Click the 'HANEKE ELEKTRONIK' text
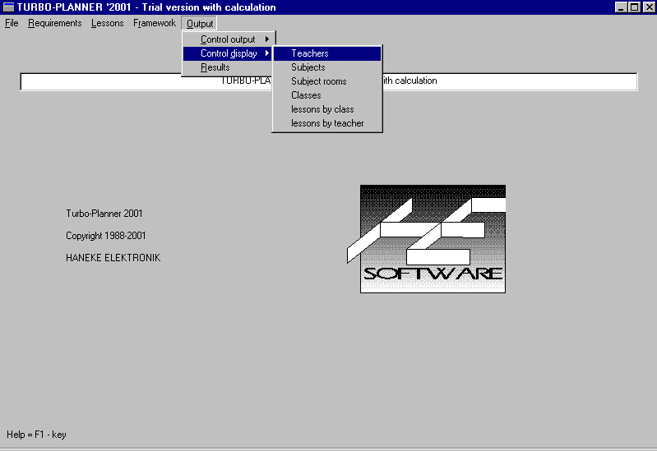 click(x=113, y=258)
